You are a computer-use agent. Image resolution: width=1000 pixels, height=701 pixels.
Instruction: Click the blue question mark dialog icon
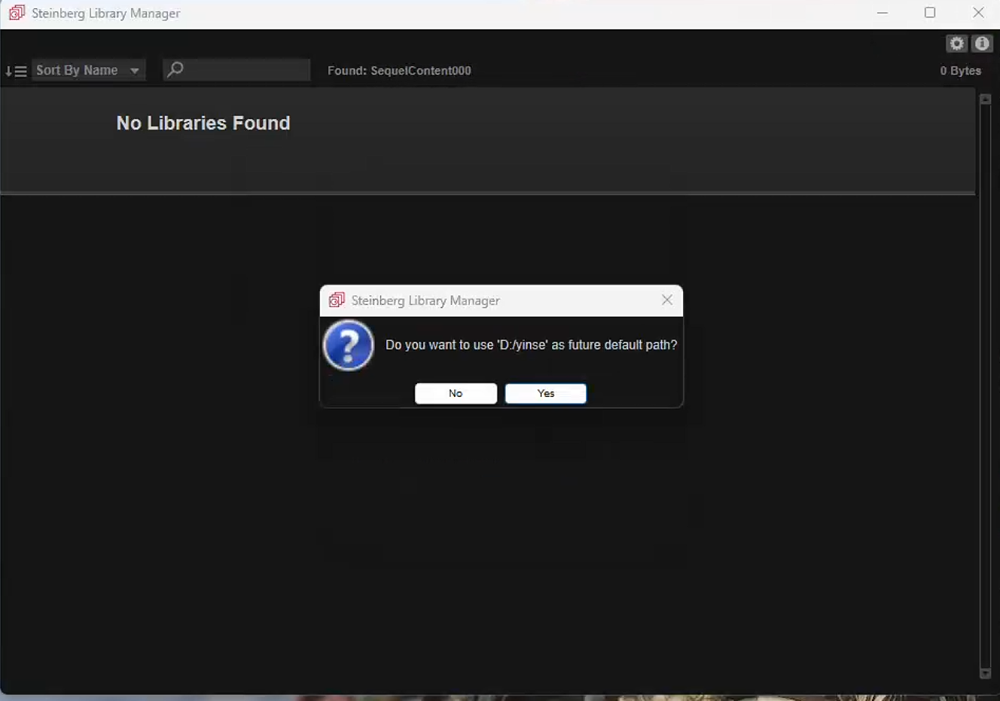coord(349,346)
